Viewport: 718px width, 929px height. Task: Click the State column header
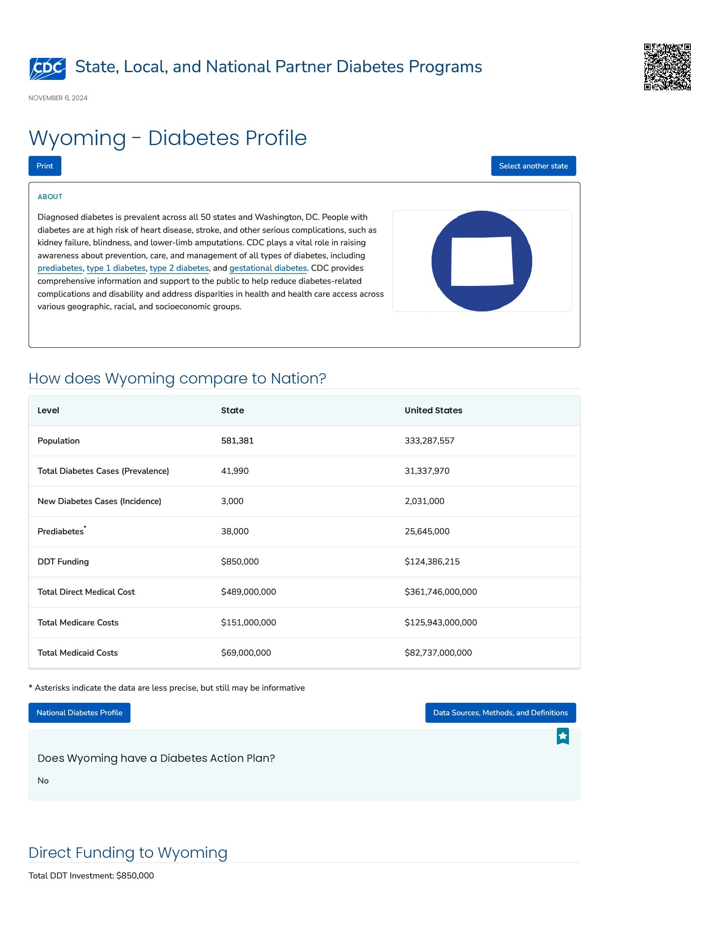click(x=232, y=410)
